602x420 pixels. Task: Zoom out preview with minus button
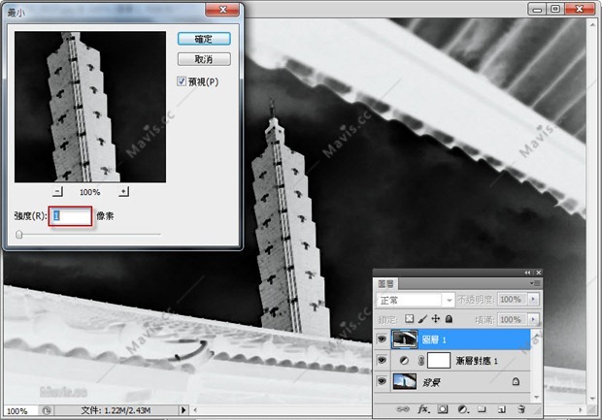pos(57,191)
